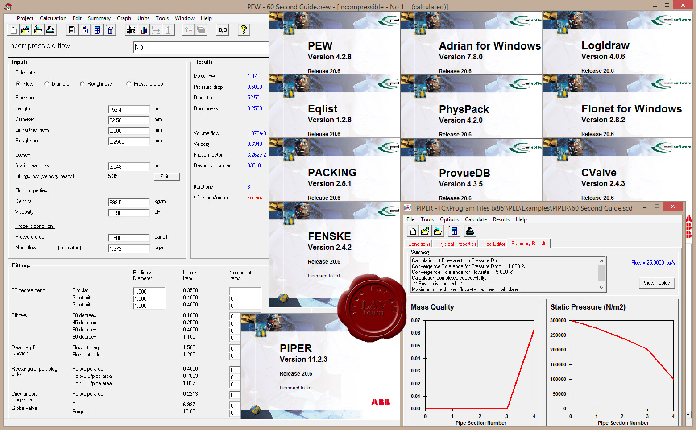Screen dimensions: 696x430
Task: Select the Pressure drop calculate radio button
Action: point(128,84)
